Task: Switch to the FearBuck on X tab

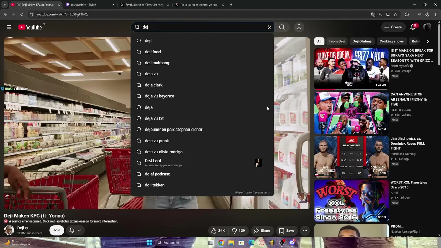Action: pos(144,5)
